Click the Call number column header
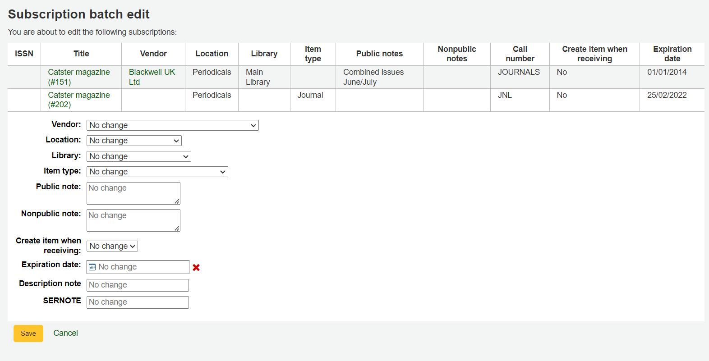 (520, 54)
